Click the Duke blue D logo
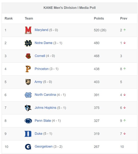 pyautogui.click(x=28, y=134)
